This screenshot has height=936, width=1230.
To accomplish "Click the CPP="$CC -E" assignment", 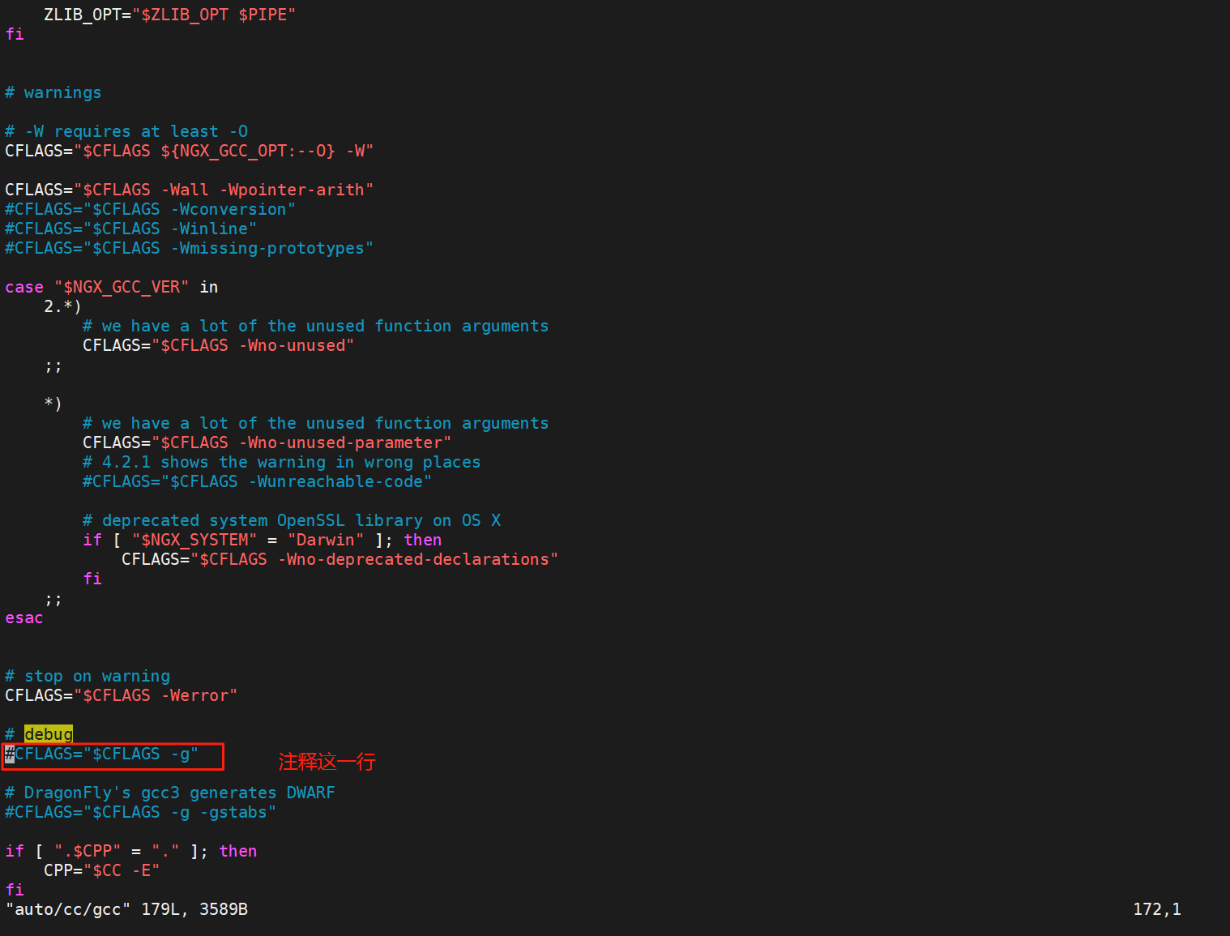I will pos(101,870).
